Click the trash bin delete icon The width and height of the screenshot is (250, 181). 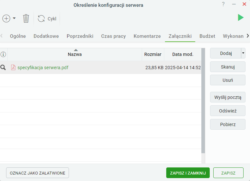coord(26,18)
